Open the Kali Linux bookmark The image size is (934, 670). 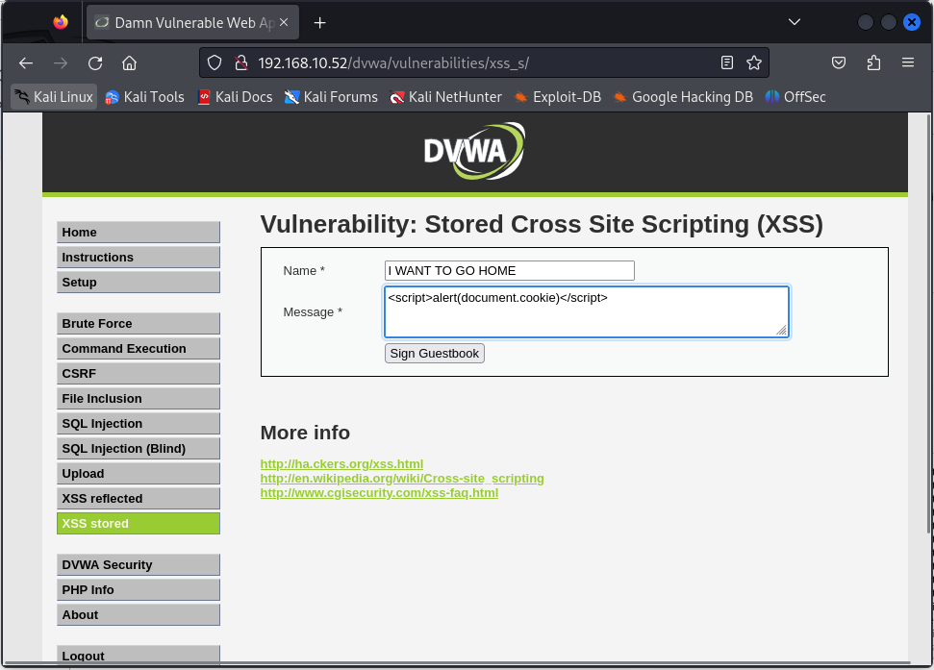click(54, 96)
